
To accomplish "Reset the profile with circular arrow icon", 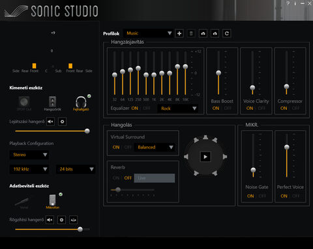I will coord(227,33).
